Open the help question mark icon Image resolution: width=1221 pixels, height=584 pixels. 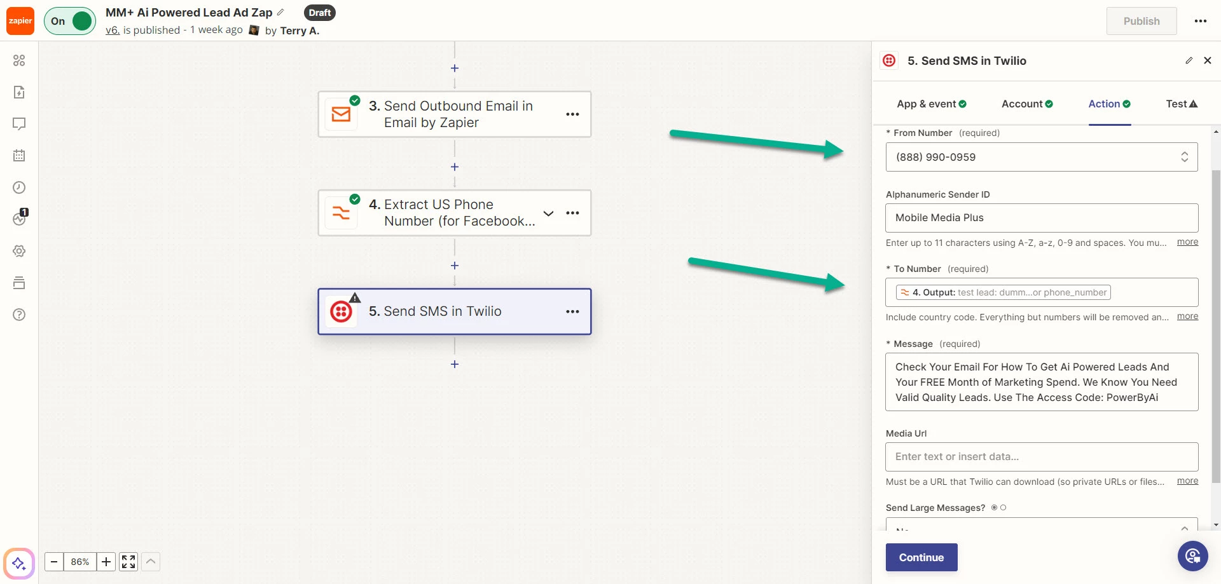point(19,315)
